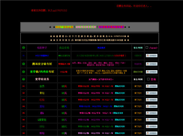The image size is (183, 136).
Task: Click QQ 给我留言 button in 红钻 row
Action: click(152, 100)
